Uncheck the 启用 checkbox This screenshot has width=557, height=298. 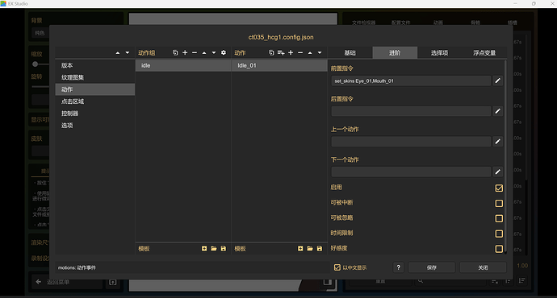point(499,188)
